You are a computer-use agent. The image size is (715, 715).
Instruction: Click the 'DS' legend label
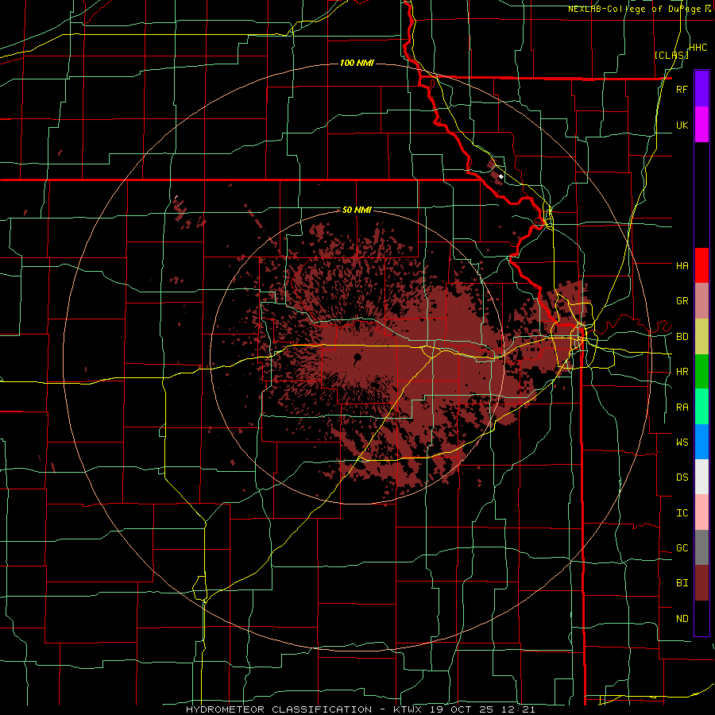[682, 477]
